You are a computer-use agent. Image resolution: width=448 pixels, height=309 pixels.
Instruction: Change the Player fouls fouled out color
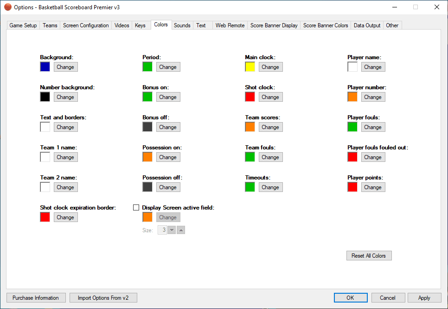(373, 157)
